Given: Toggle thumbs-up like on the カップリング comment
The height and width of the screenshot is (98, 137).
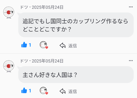Looking at the screenshot, I should [x=24, y=45].
